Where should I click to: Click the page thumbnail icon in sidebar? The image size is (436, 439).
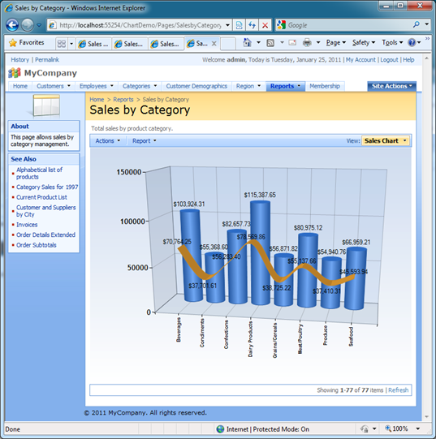(x=45, y=105)
